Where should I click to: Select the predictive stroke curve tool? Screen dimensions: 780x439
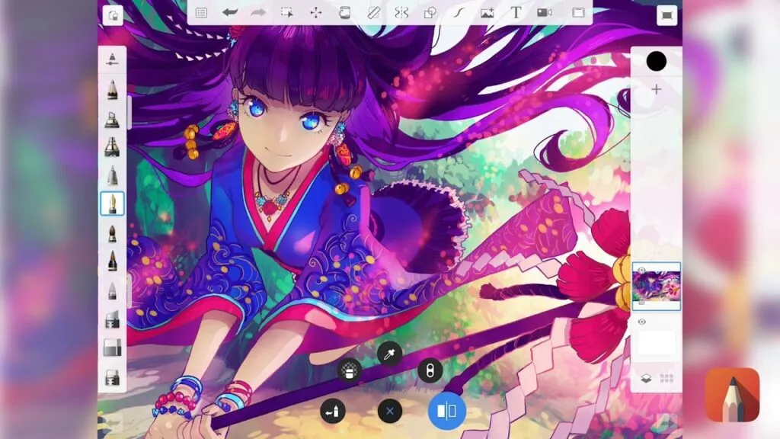pos(459,12)
